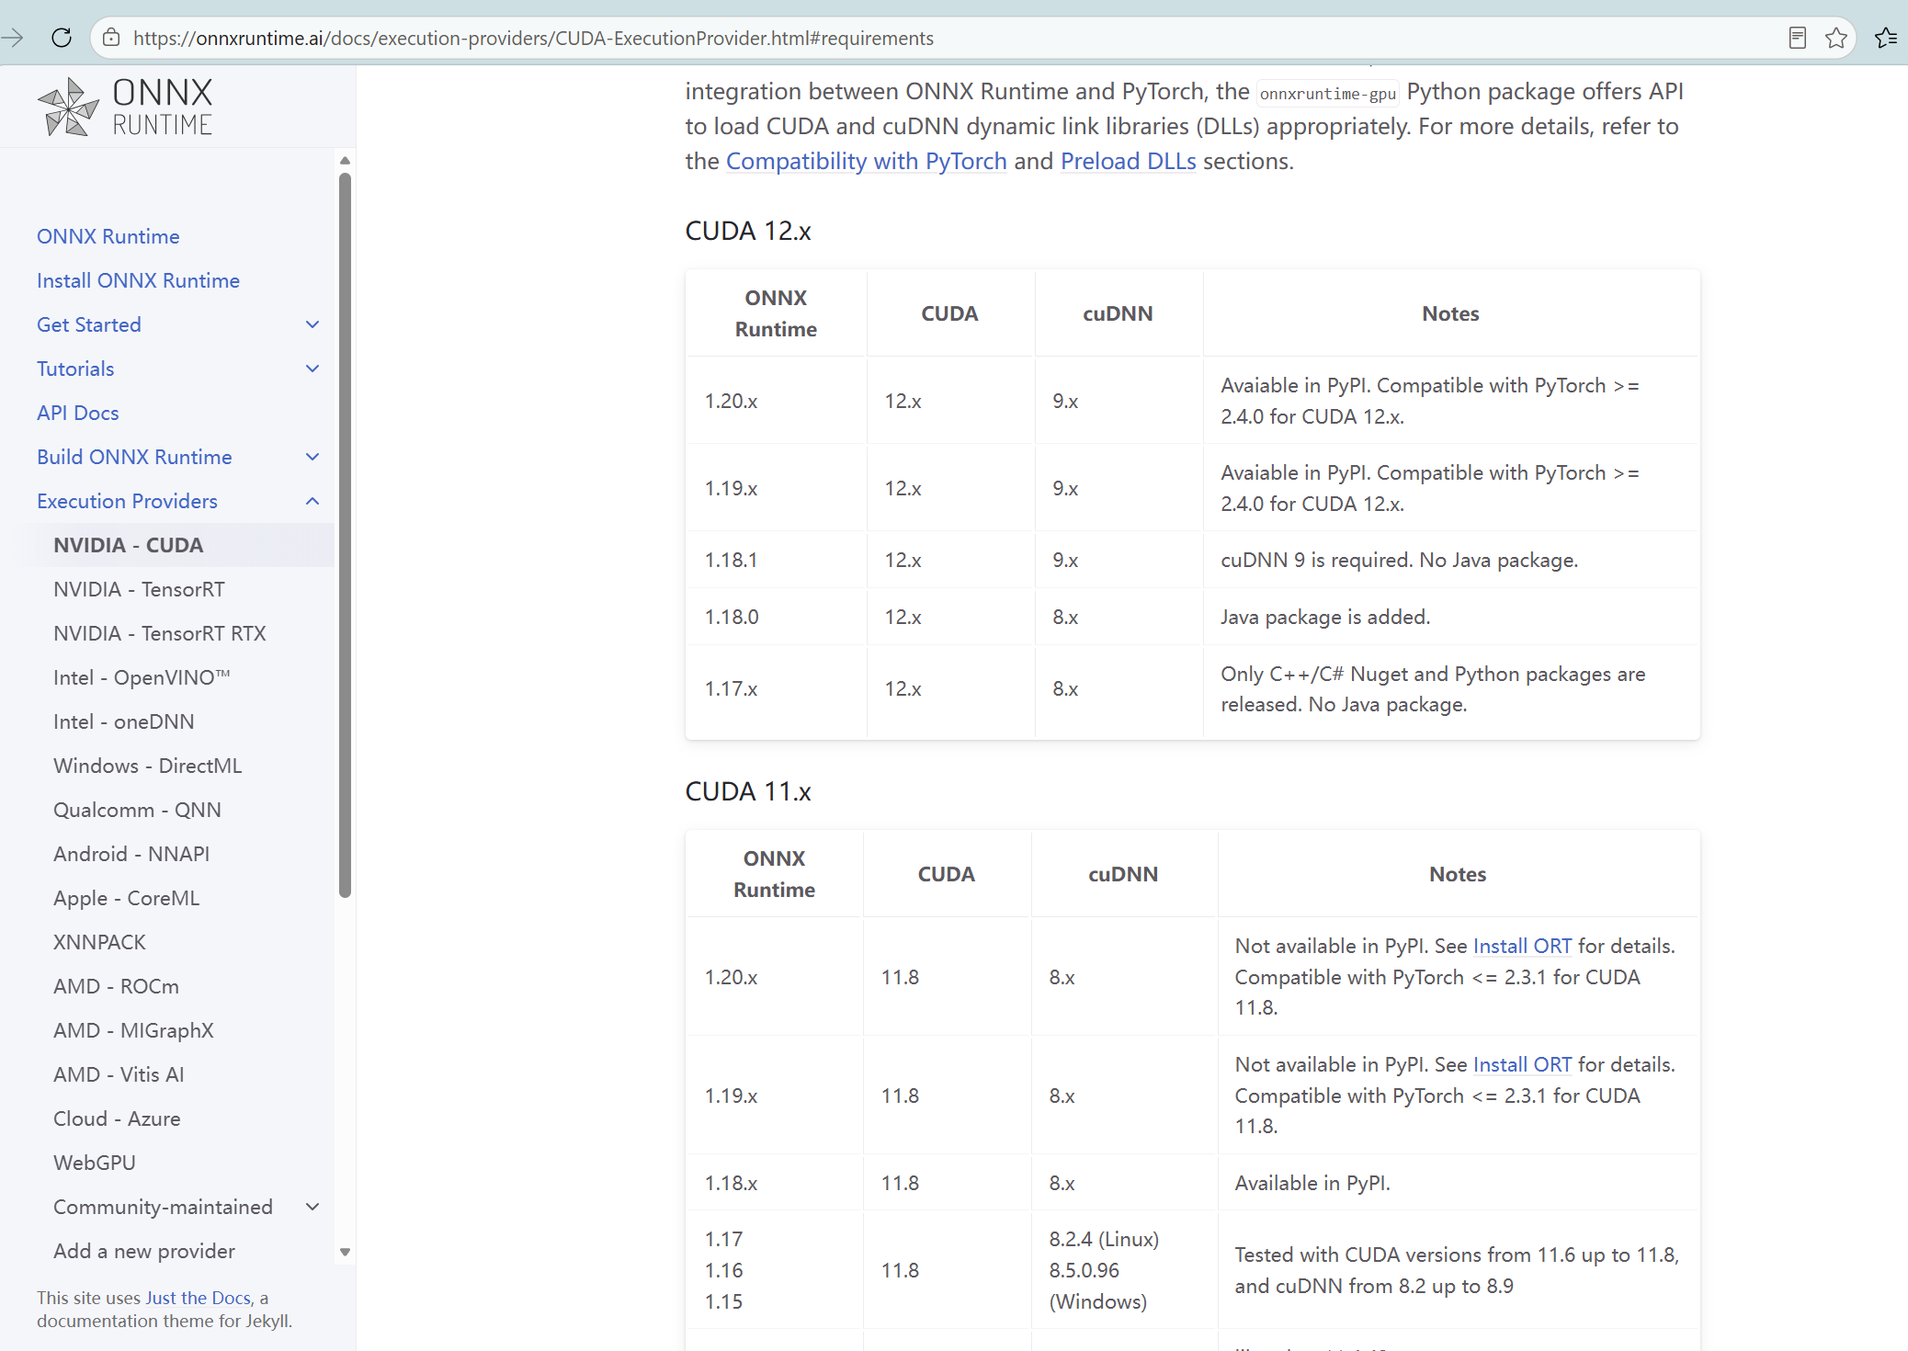Open AMD - ROCm provider page
The height and width of the screenshot is (1351, 1908).
coord(116,986)
